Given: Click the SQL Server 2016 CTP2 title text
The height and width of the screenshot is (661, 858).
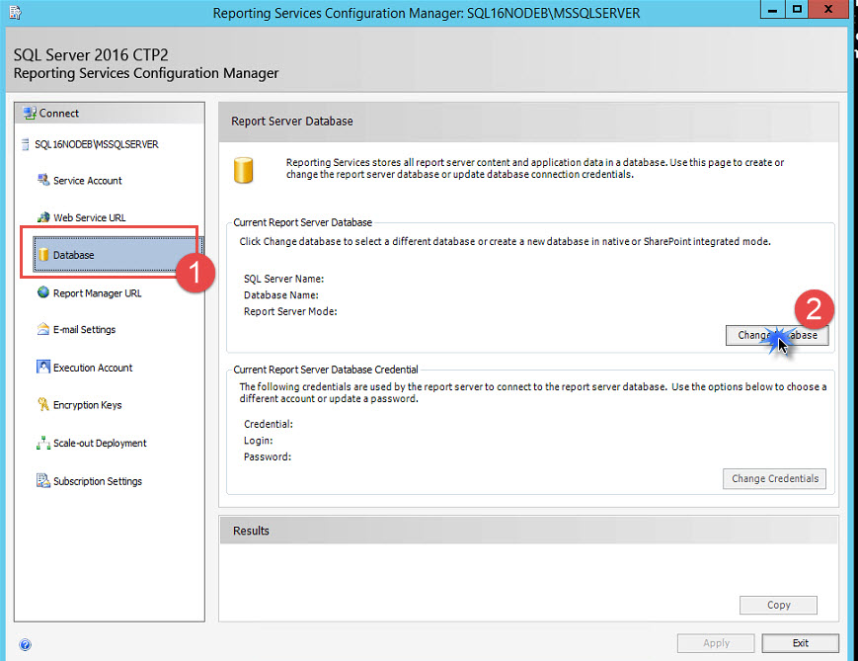Looking at the screenshot, I should point(91,54).
